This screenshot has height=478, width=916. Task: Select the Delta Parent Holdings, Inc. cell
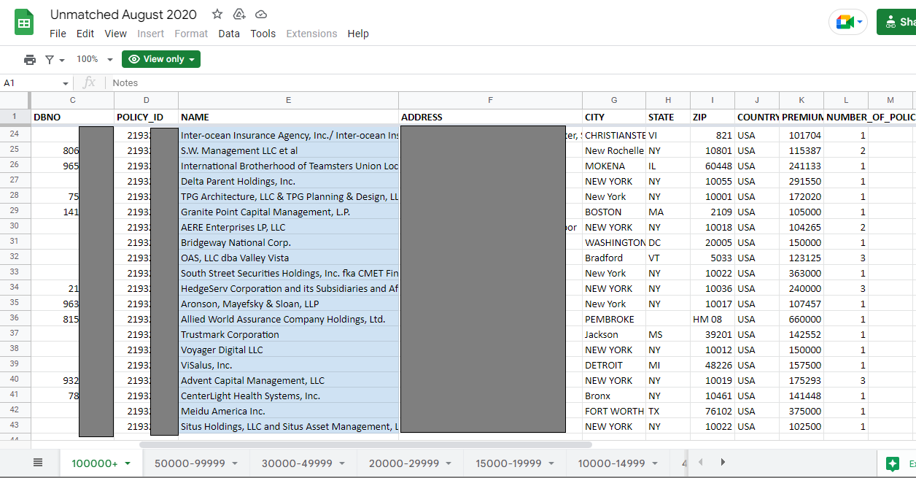(288, 181)
